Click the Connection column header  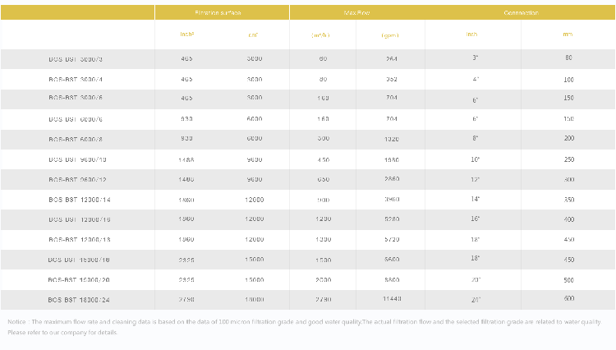point(521,12)
